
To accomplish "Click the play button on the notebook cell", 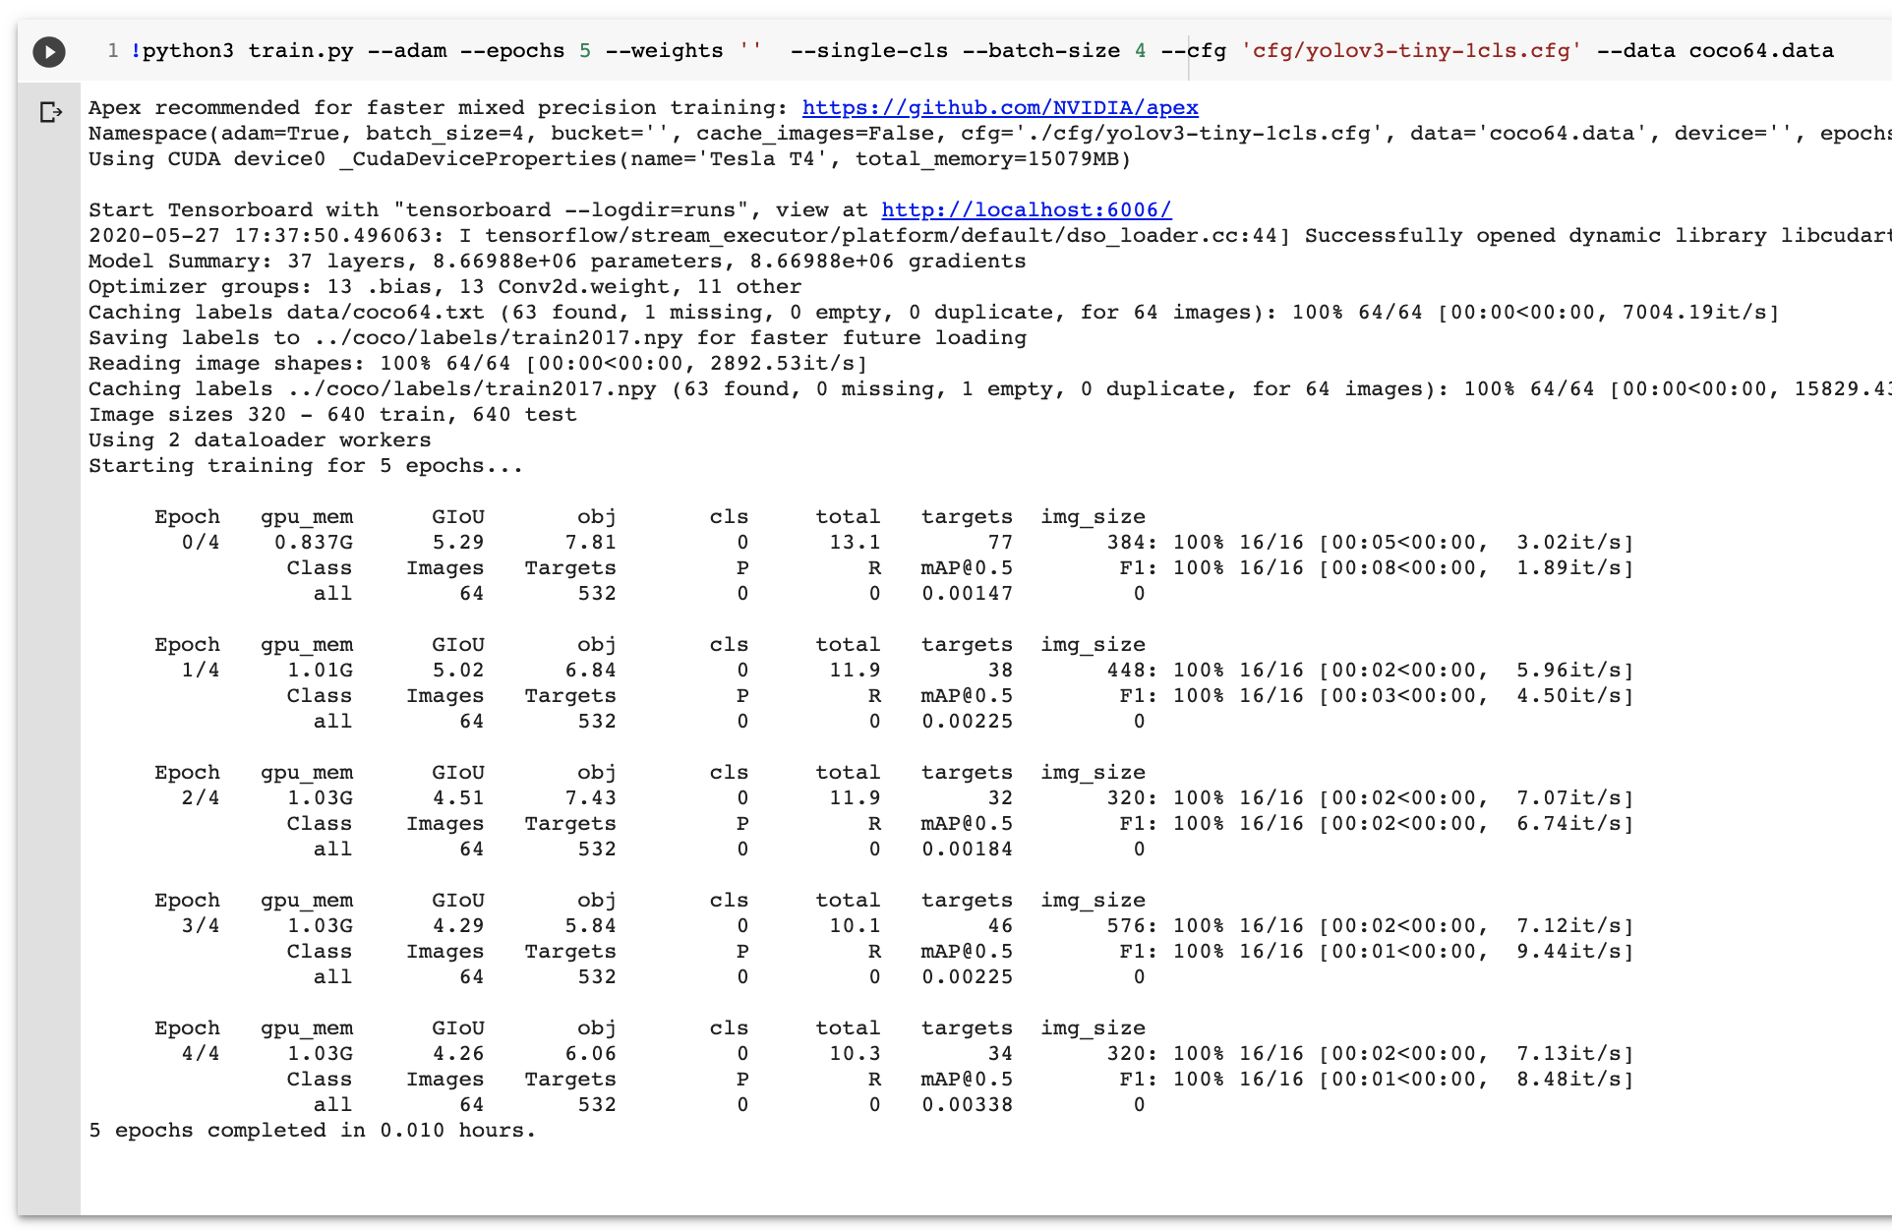I will [47, 50].
